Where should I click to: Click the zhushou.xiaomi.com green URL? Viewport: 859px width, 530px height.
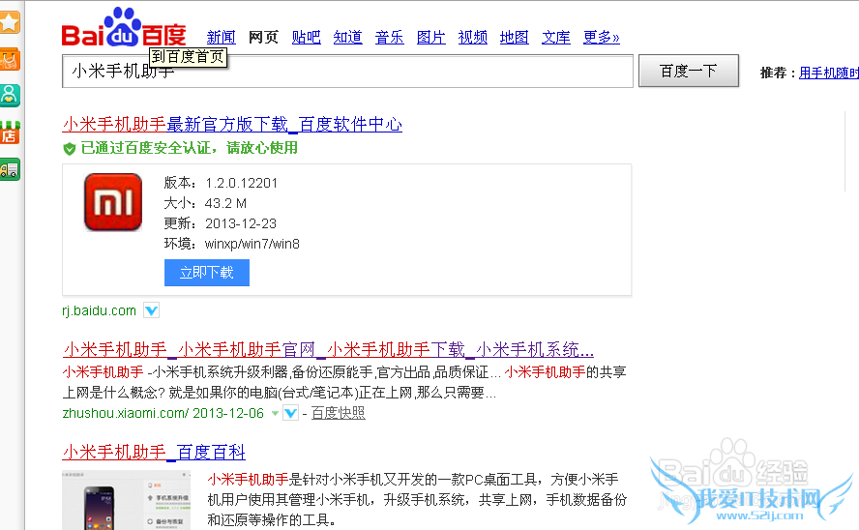pyautogui.click(x=126, y=413)
